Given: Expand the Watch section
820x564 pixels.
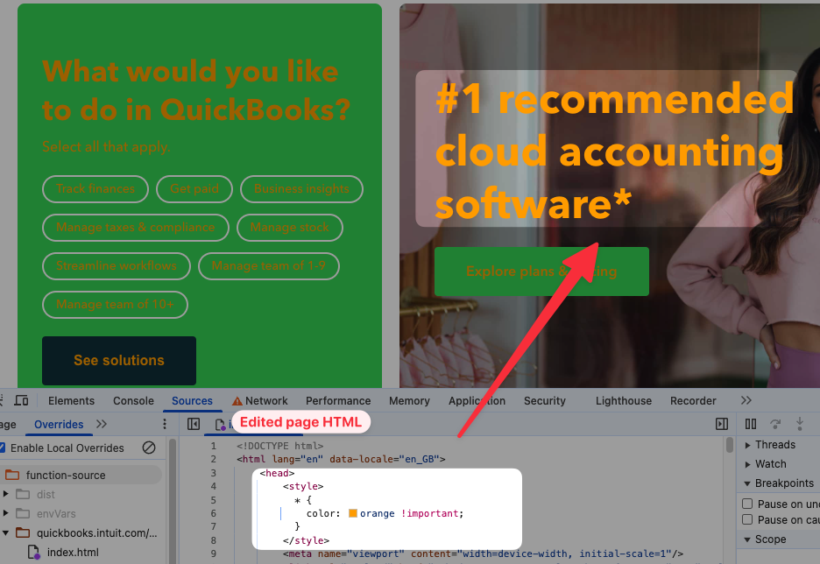Looking at the screenshot, I should [747, 464].
